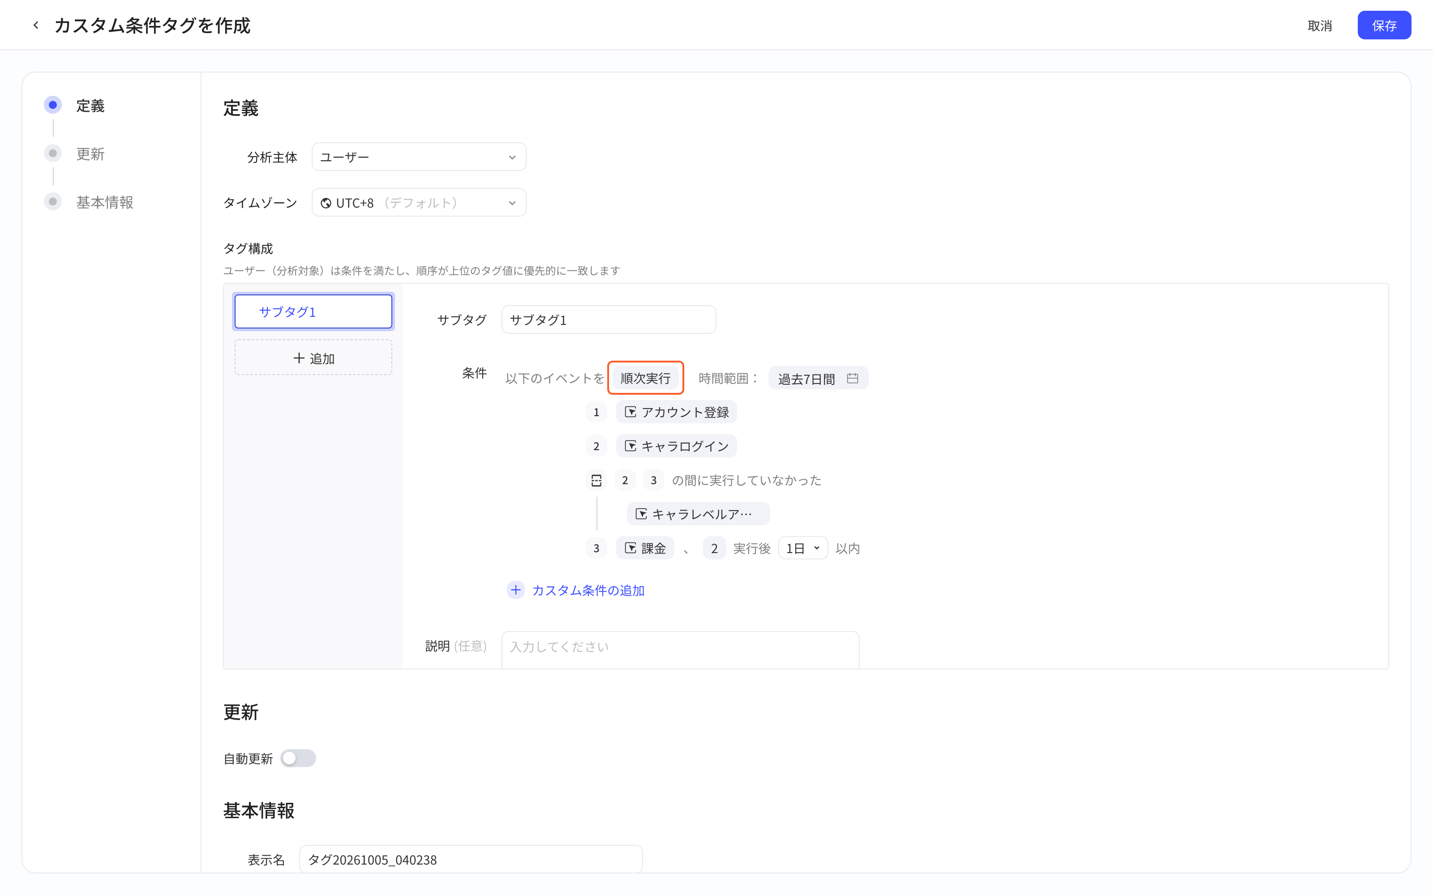Click the の間に実行していなかった text

[747, 480]
